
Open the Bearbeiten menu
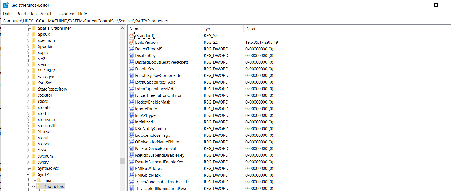pos(27,14)
